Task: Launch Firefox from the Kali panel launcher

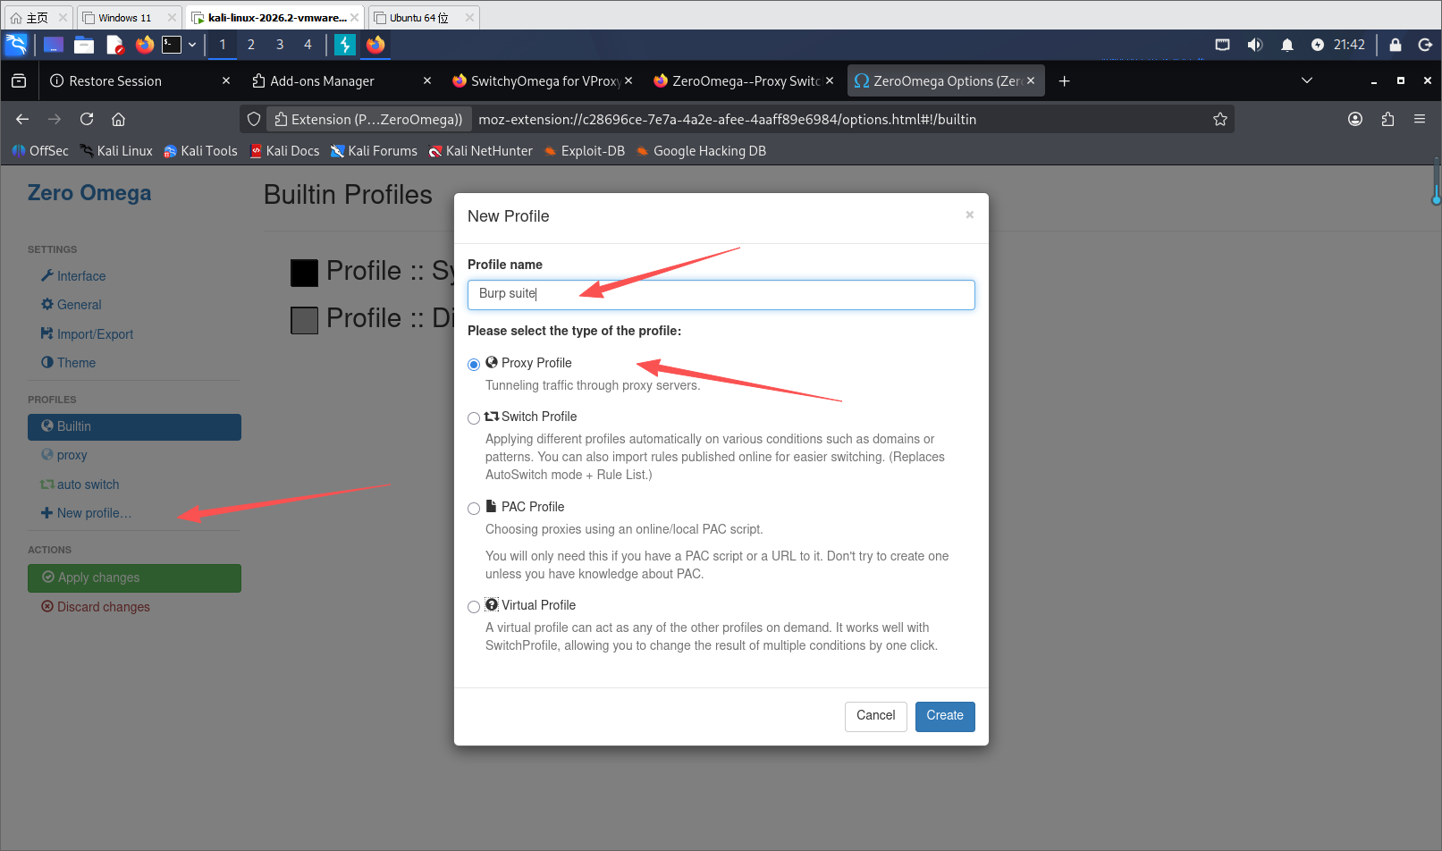Action: tap(144, 45)
